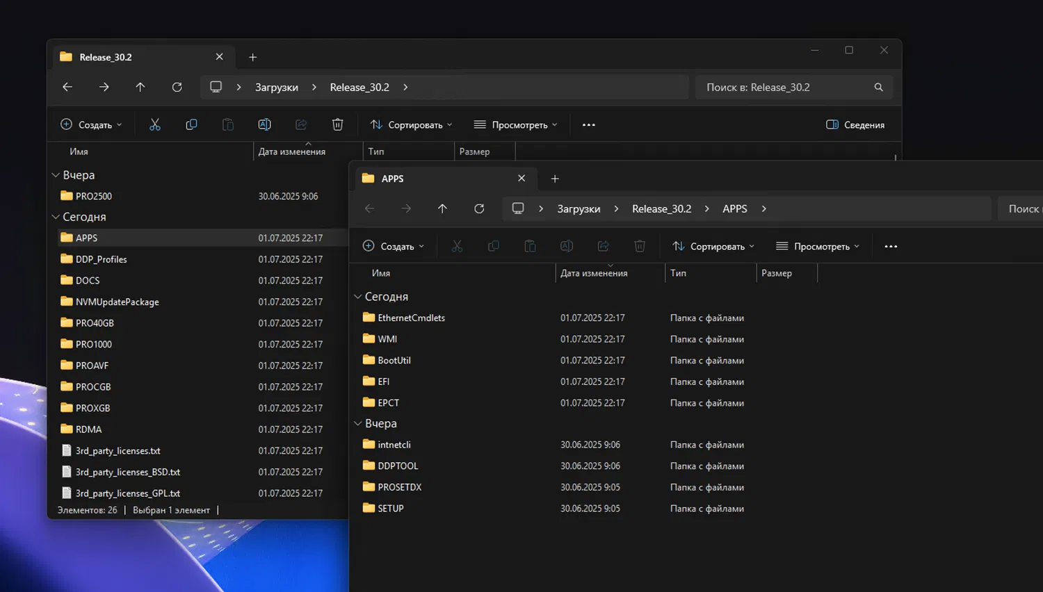Viewport: 1043px width, 592px height.
Task: Expand the Создать menu in Release_30.2 window
Action: tap(91, 124)
